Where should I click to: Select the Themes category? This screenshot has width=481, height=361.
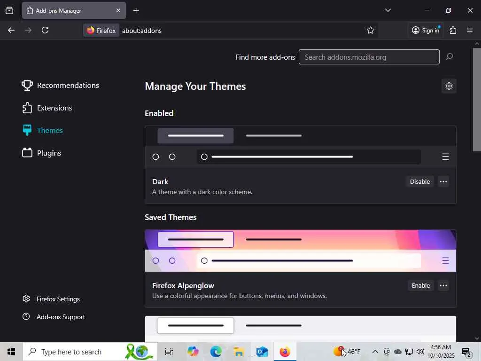click(42, 131)
